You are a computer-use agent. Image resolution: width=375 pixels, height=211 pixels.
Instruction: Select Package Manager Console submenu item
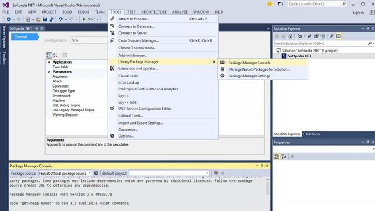pyautogui.click(x=263, y=63)
